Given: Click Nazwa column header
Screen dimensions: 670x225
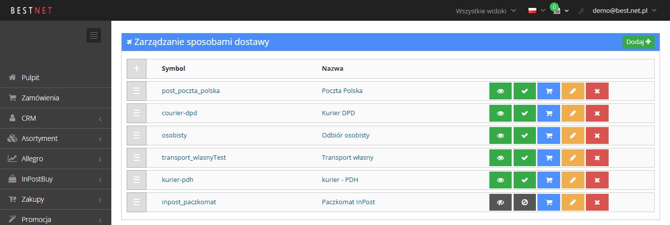Looking at the screenshot, I should [333, 69].
